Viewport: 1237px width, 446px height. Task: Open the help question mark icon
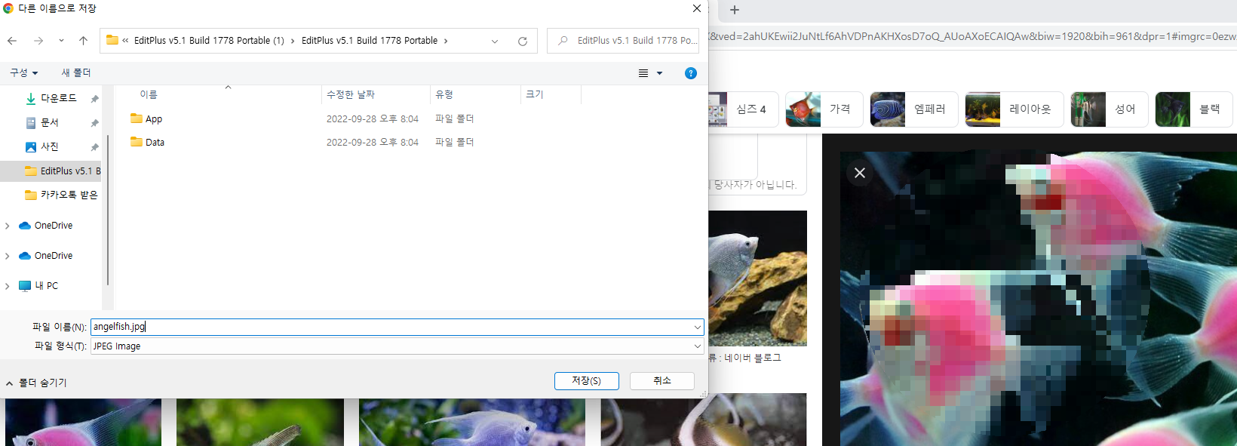[x=691, y=73]
